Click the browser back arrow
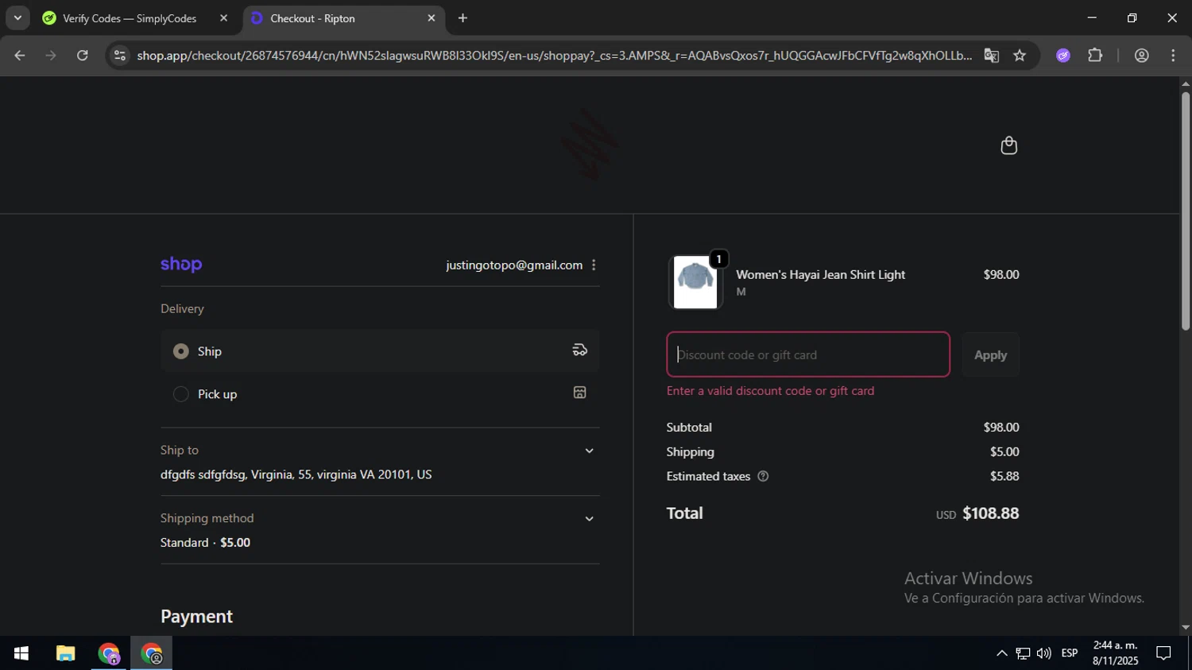Screen dimensions: 1192x670 click(x=20, y=56)
